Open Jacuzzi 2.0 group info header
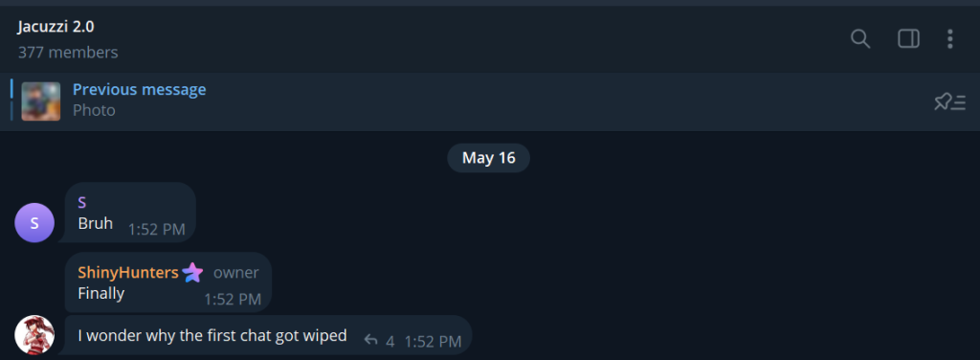 [56, 27]
